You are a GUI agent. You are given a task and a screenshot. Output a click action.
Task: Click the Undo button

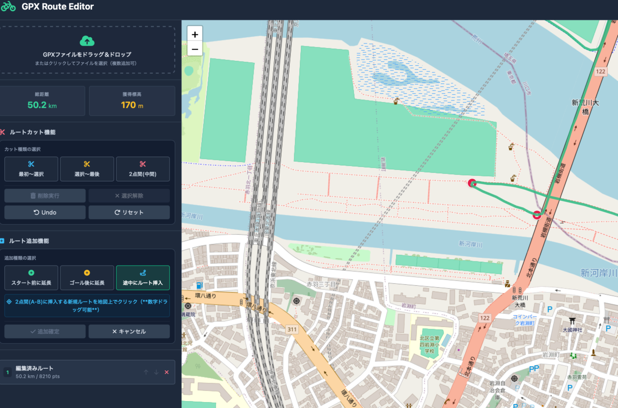pos(45,212)
